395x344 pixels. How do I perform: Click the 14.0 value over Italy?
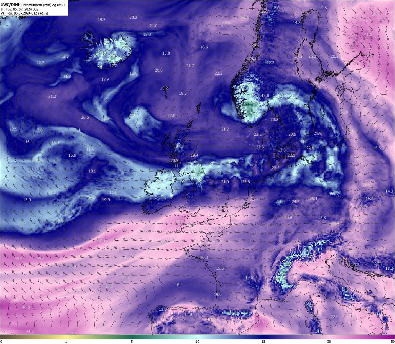[318, 280]
